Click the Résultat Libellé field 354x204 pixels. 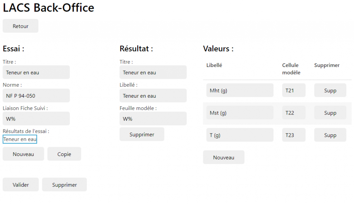(153, 96)
